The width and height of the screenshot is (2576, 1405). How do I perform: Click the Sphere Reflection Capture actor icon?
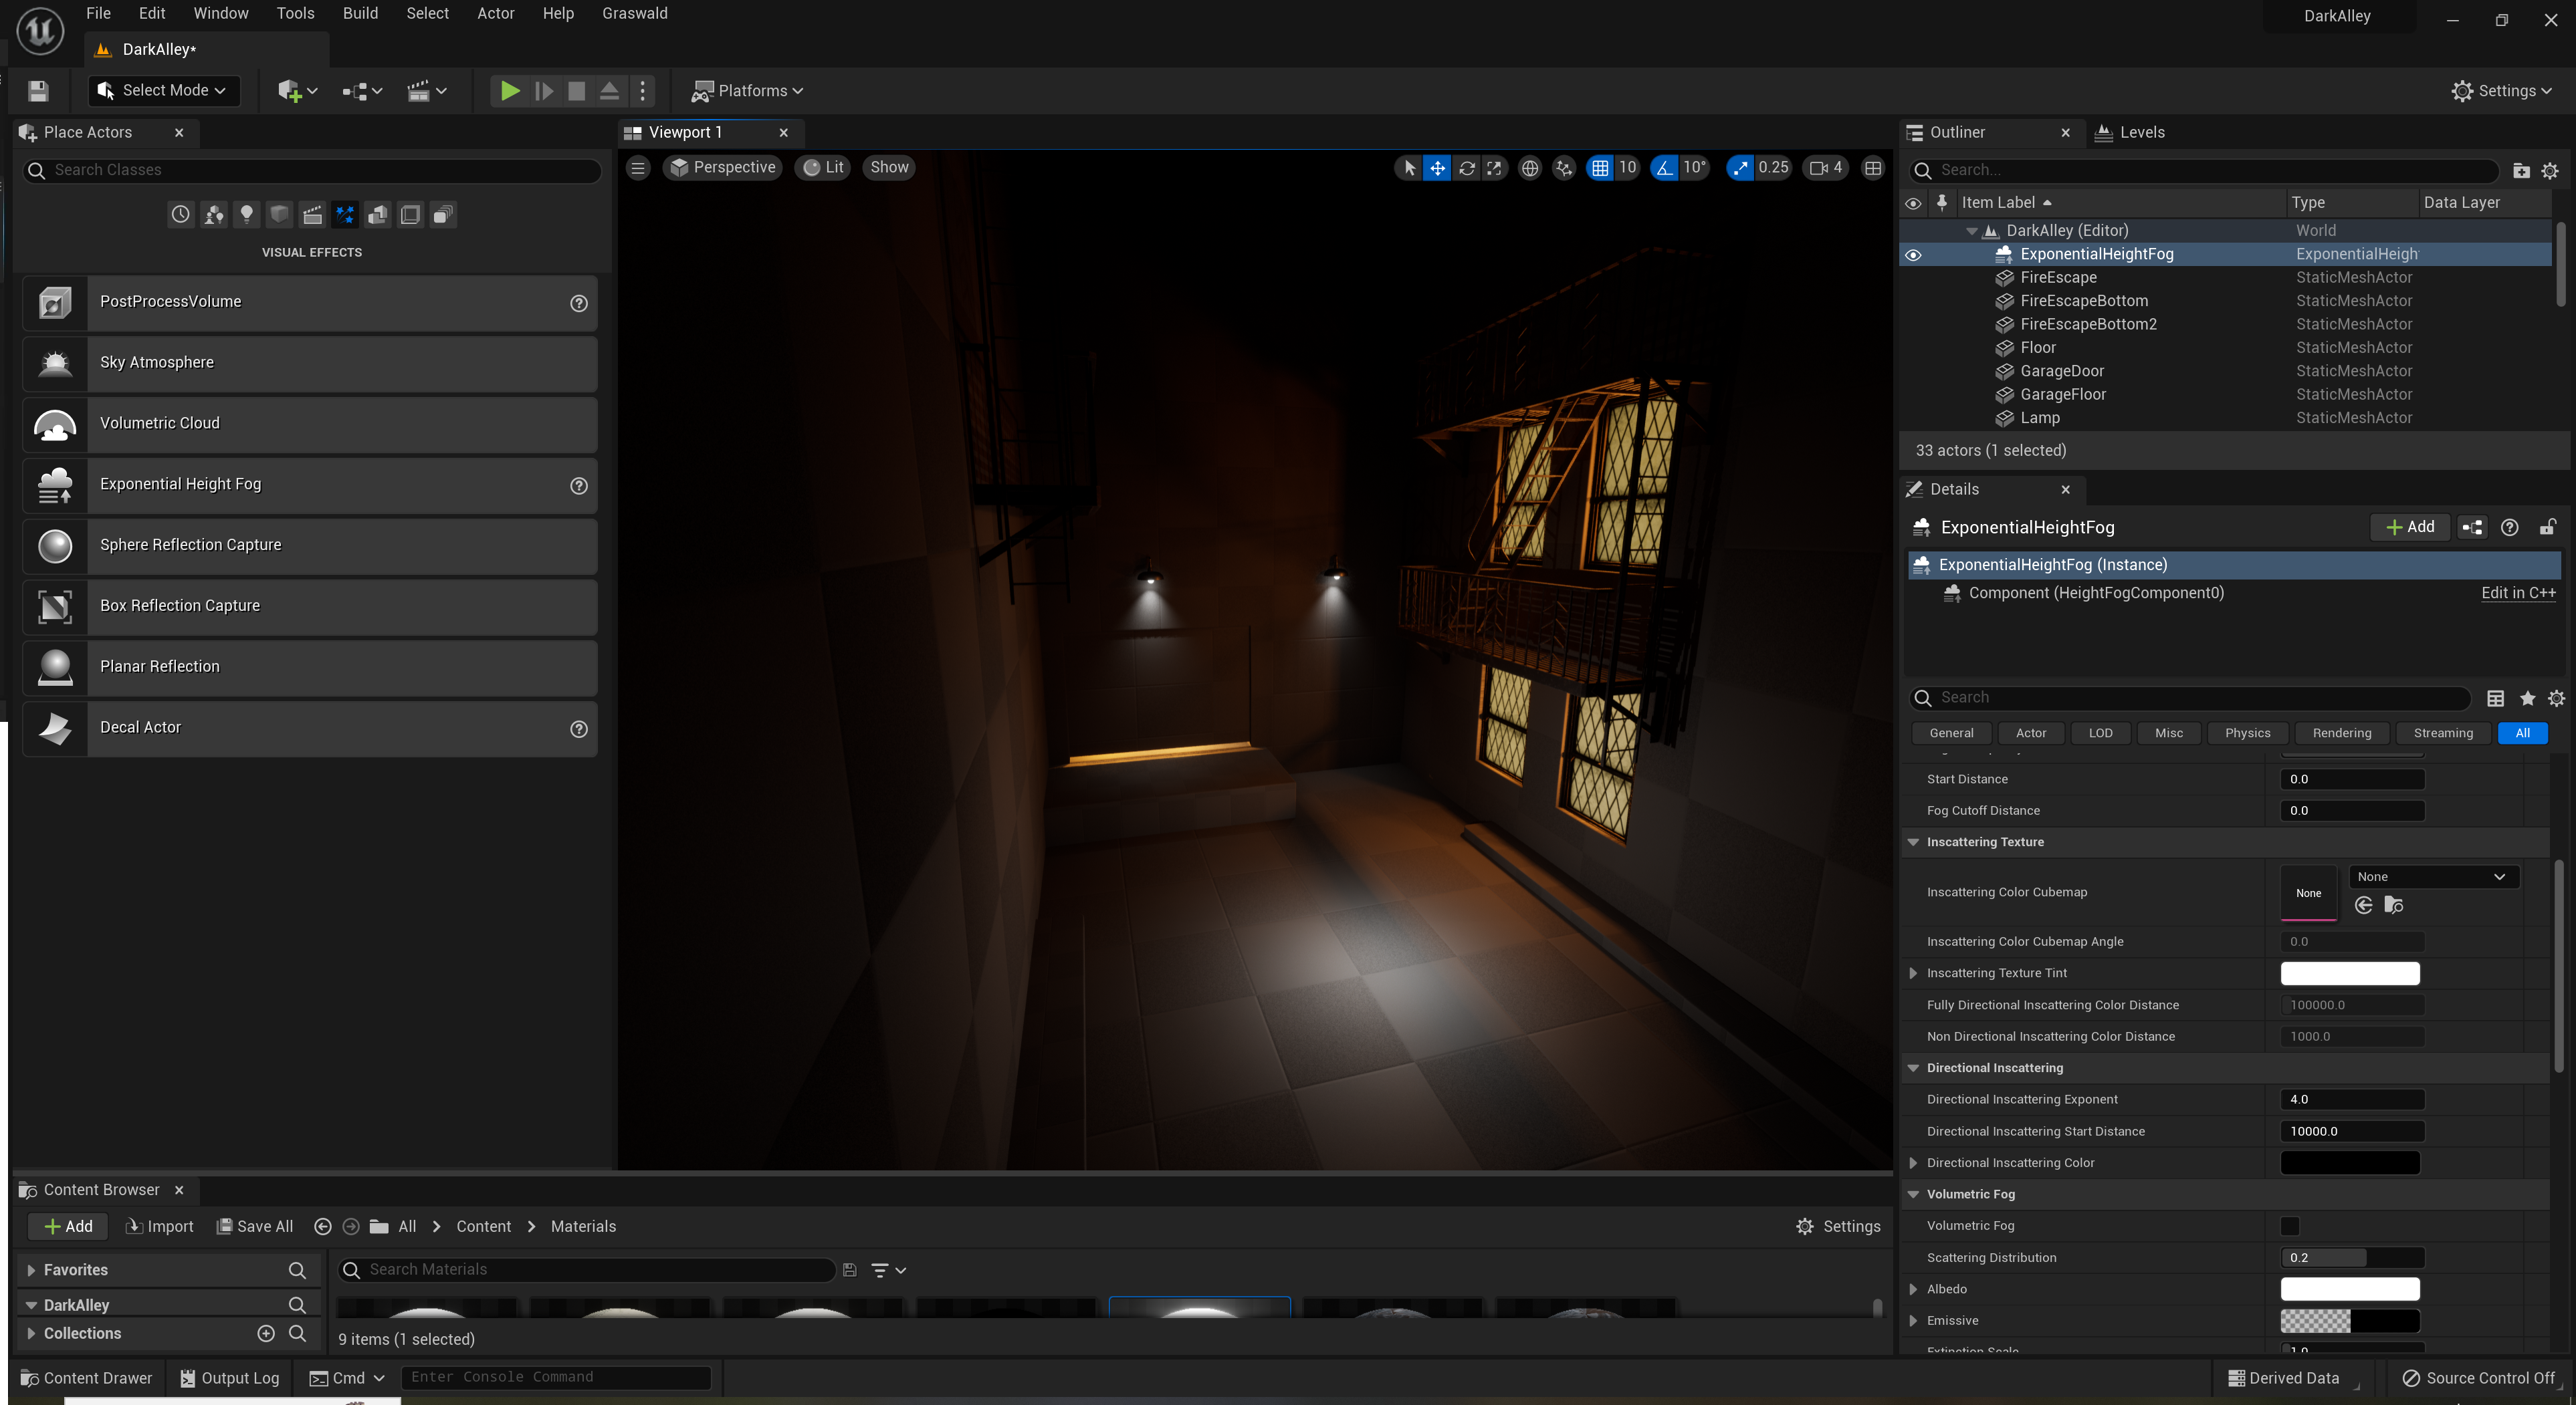55,545
